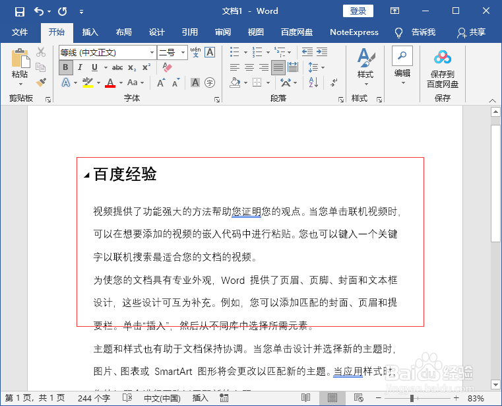The height and width of the screenshot is (406, 502).
Task: Toggle Italic formatting
Action: coord(80,67)
